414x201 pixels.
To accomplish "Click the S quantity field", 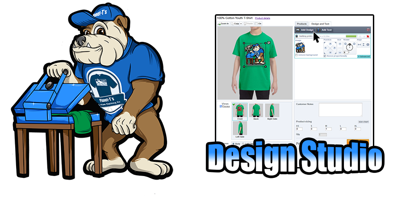I will 314,129.
